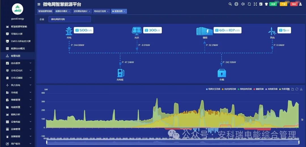Open the user profile icon in header
Viewport: 306px width, 147px height.
pos(300,4)
